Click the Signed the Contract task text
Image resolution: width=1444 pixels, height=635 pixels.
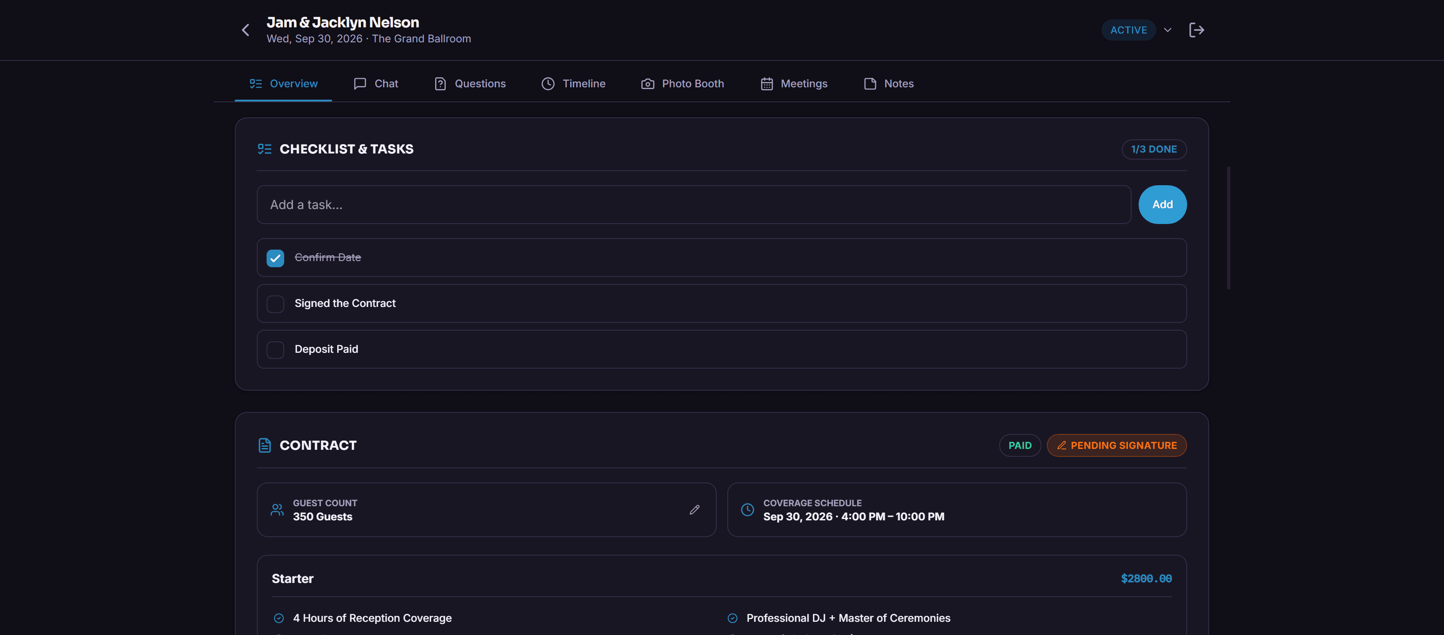coord(345,303)
